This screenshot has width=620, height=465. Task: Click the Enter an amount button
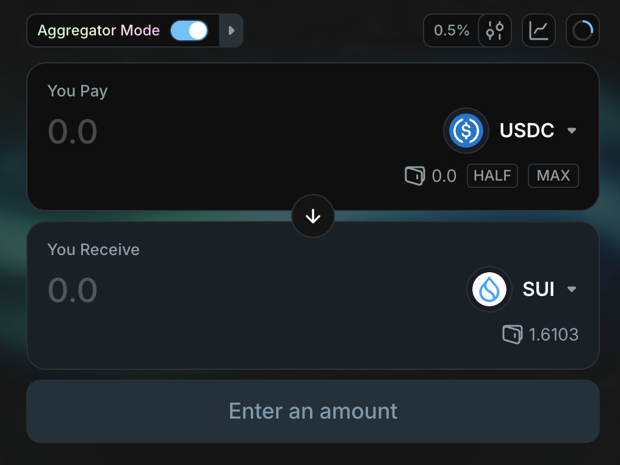[x=313, y=411]
